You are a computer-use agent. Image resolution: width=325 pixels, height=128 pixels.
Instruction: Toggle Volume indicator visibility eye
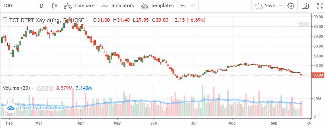[x=40, y=88]
